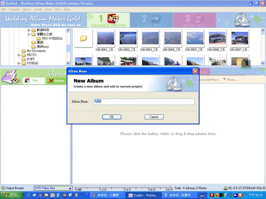Click OK in Album Name dialog
This screenshot has width=266, height=199.
(x=112, y=117)
